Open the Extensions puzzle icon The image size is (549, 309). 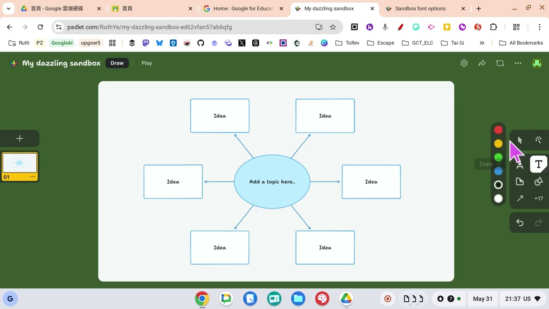coord(493,27)
